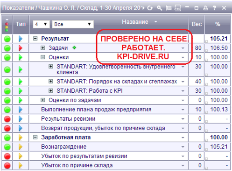The width and height of the screenshot is (232, 171).
Task: Click red status circle for Убыток по причине склада
Action: (7, 165)
